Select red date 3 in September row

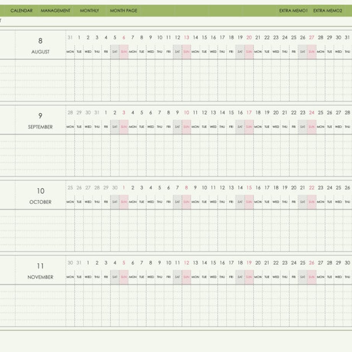point(124,112)
